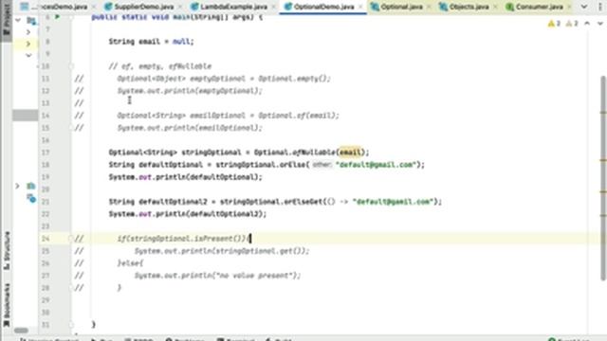This screenshot has height=341, width=607.
Task: Go to previous highlighted error
Action: pos(587,24)
